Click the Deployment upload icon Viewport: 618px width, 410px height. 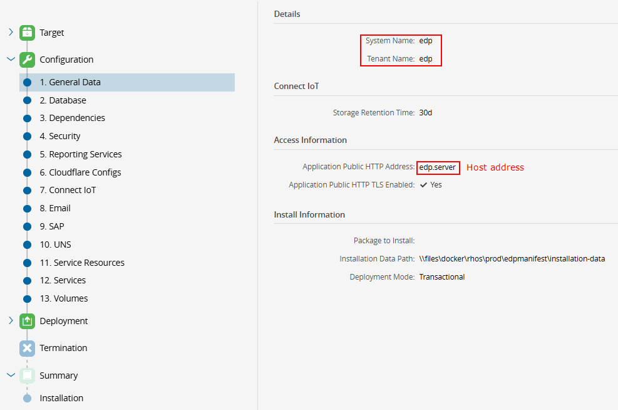coord(27,321)
